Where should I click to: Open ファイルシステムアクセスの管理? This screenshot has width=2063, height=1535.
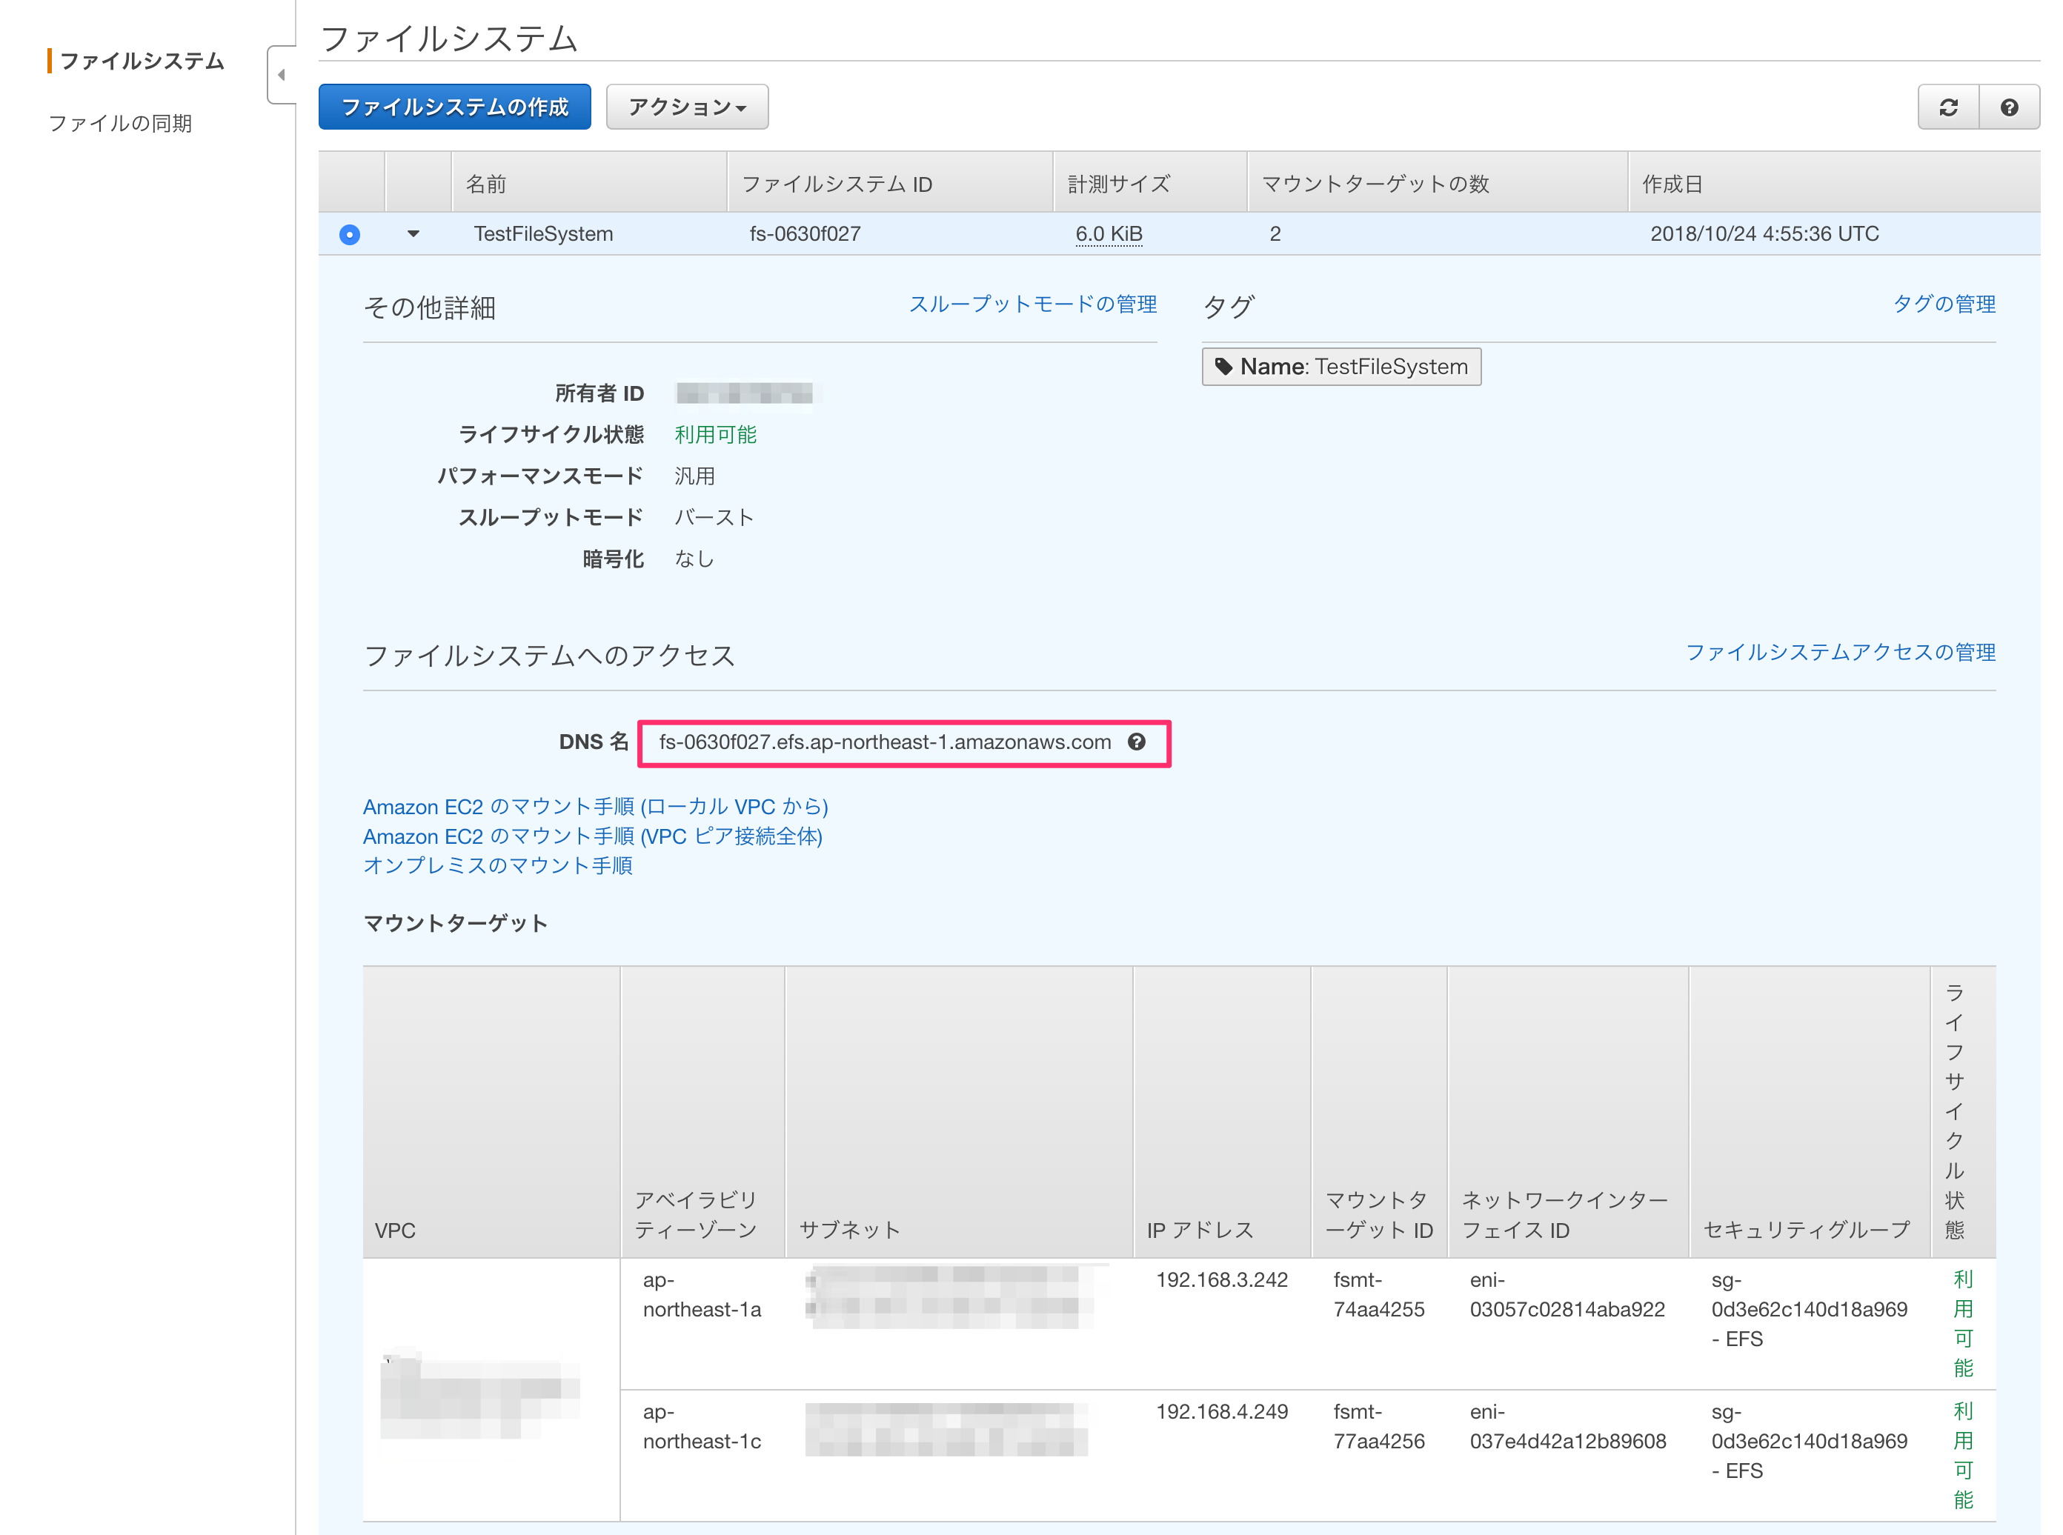pyautogui.click(x=1841, y=652)
